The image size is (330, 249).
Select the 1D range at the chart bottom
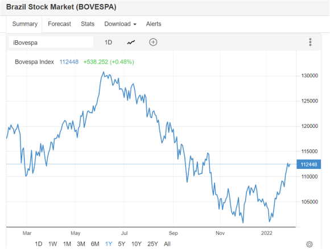[39, 244]
